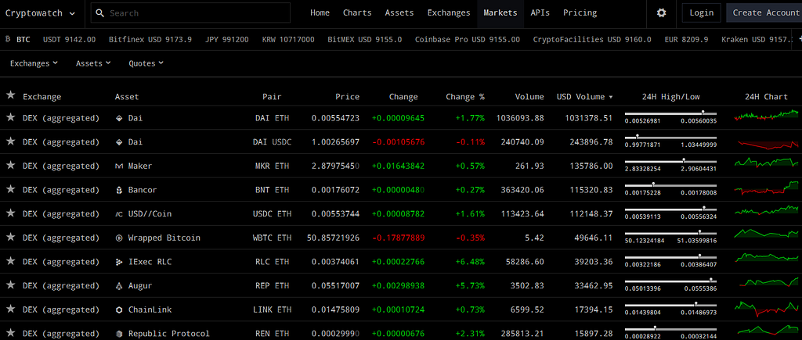Image resolution: width=802 pixels, height=340 pixels.
Task: Click the Bancor asset icon
Action: coord(119,190)
